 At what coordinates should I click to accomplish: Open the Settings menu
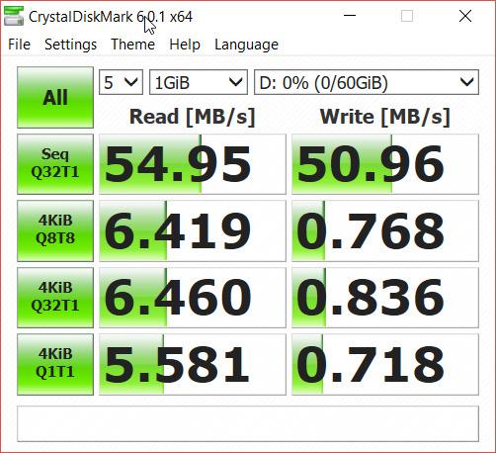tap(70, 45)
